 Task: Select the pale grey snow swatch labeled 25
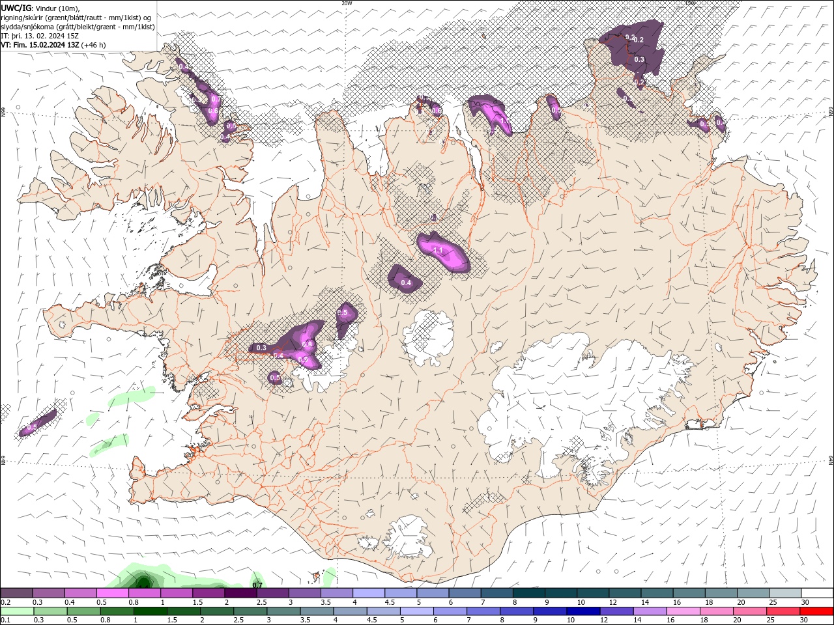click(x=784, y=592)
